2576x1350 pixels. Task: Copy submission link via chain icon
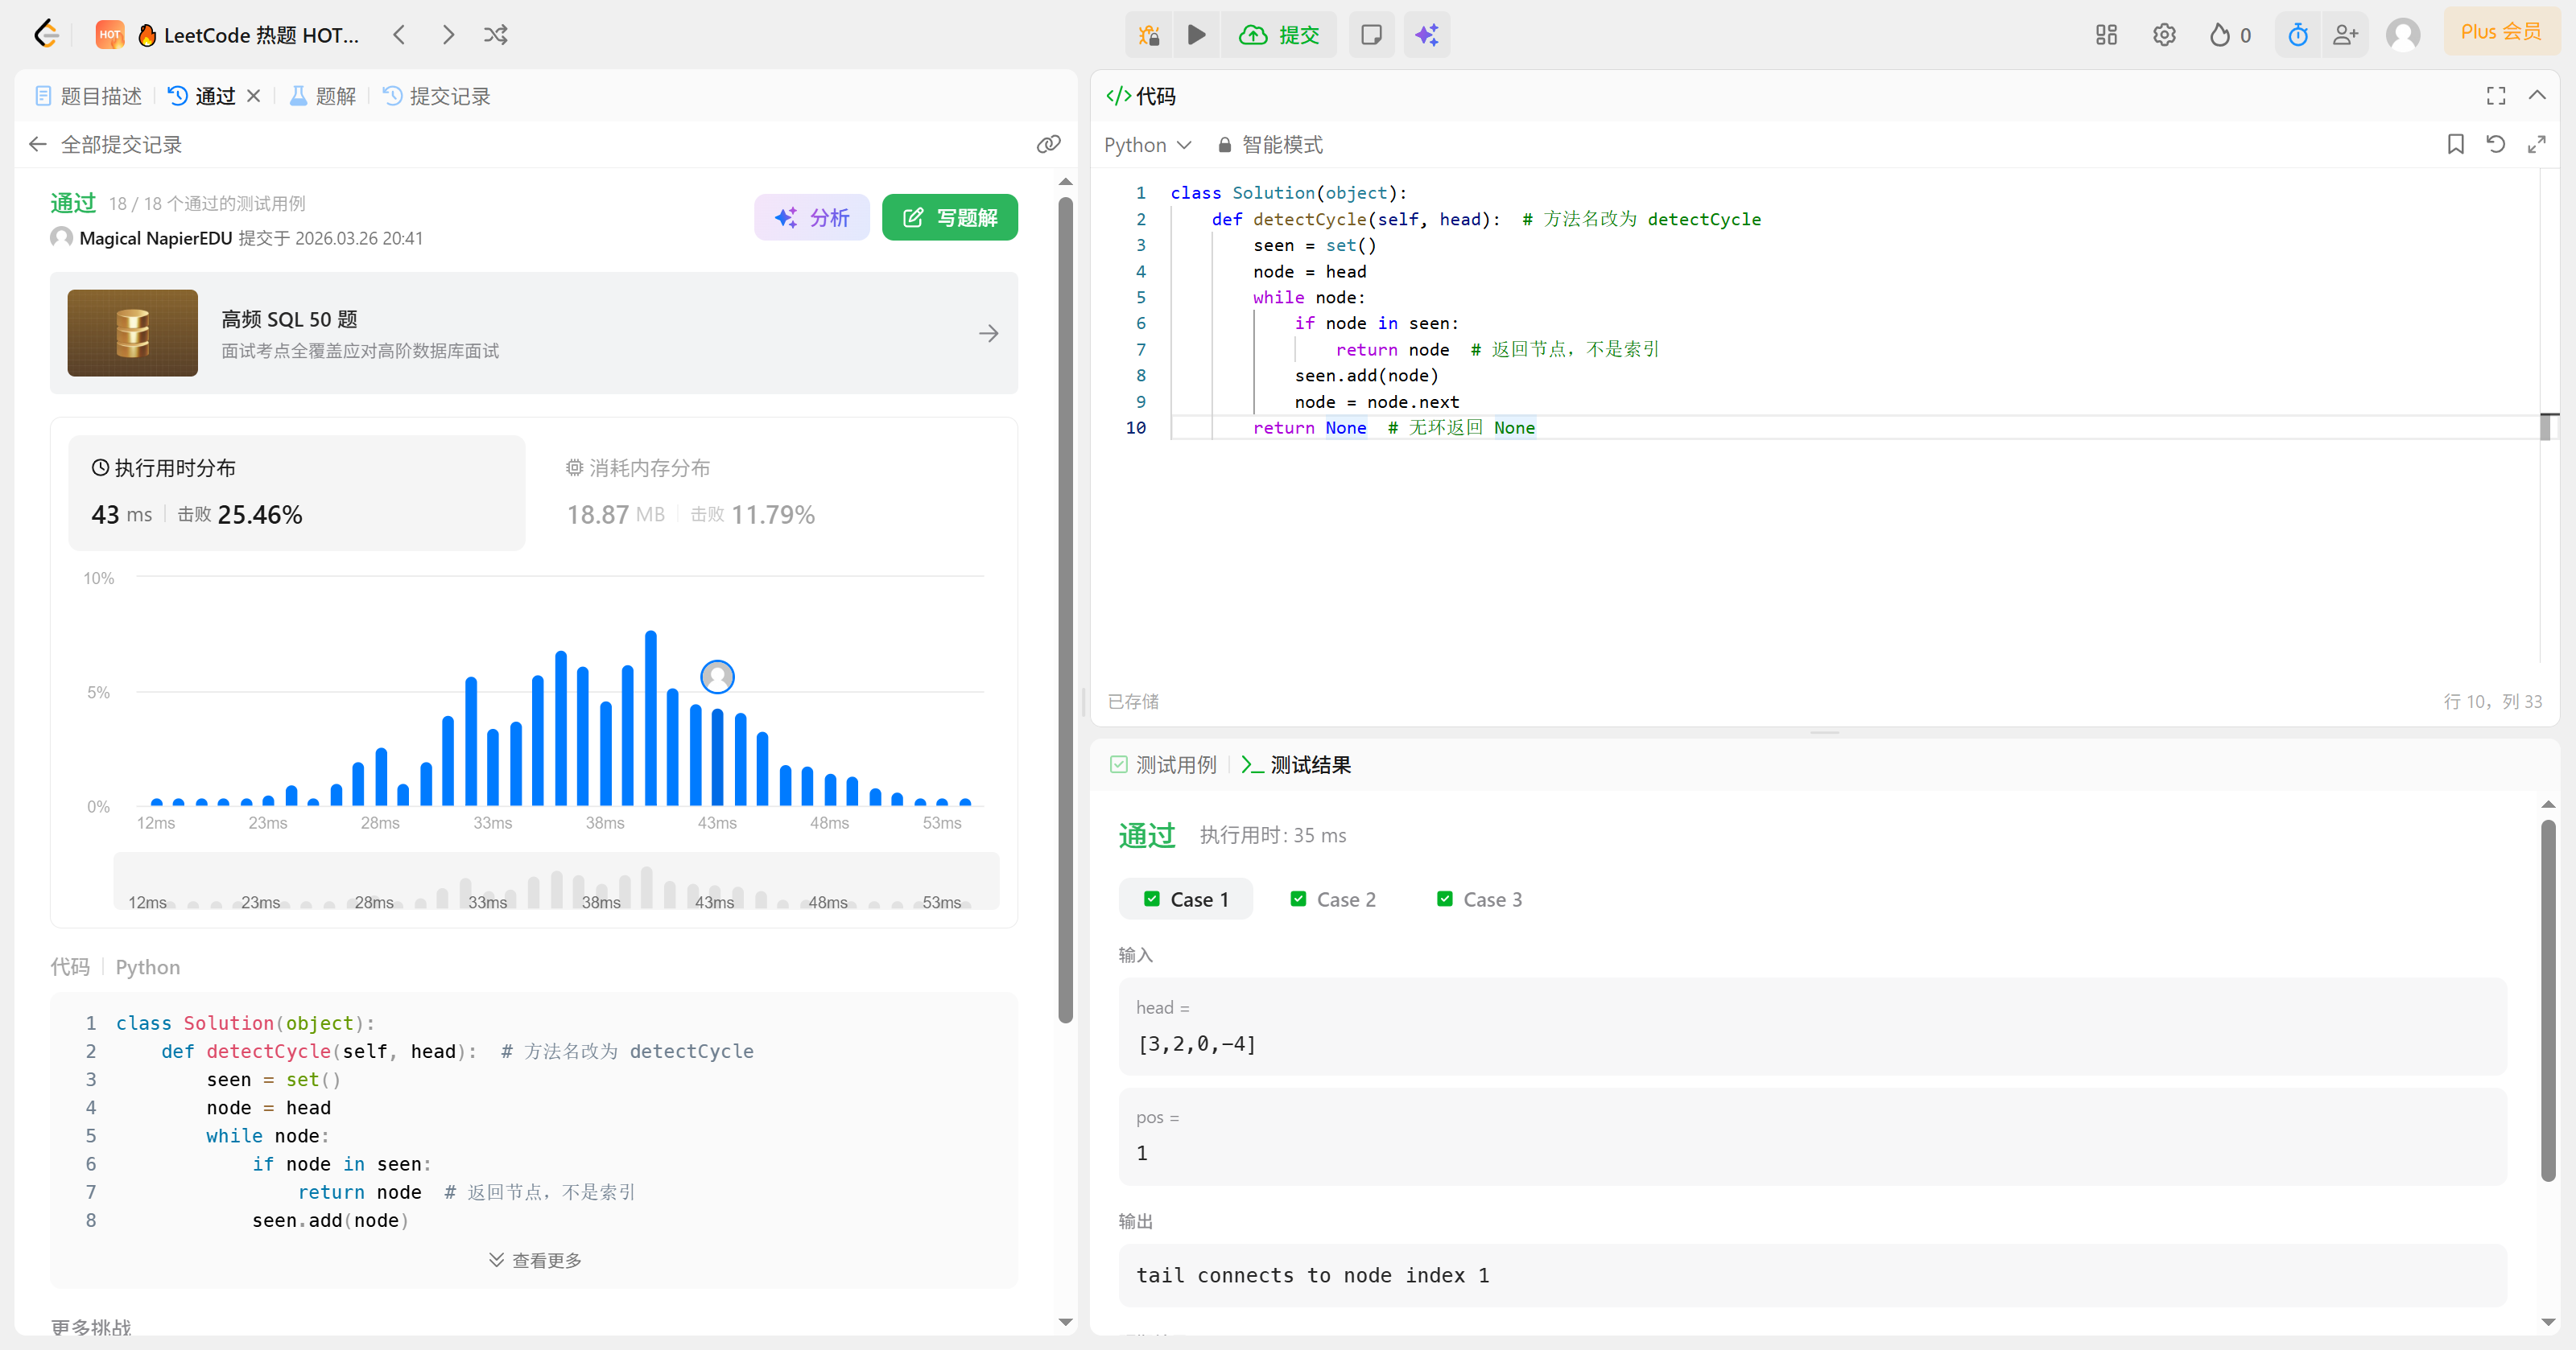[x=1048, y=145]
